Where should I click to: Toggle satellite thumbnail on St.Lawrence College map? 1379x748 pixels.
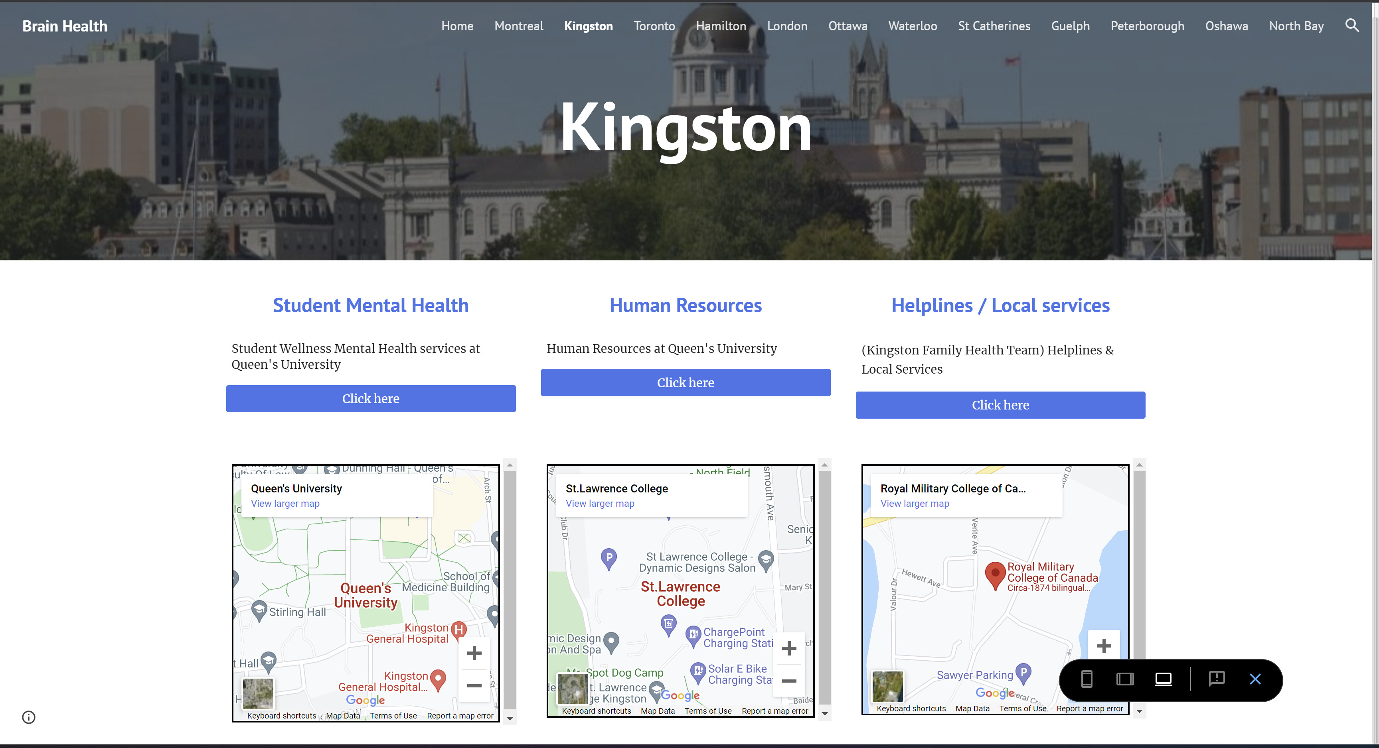[572, 688]
